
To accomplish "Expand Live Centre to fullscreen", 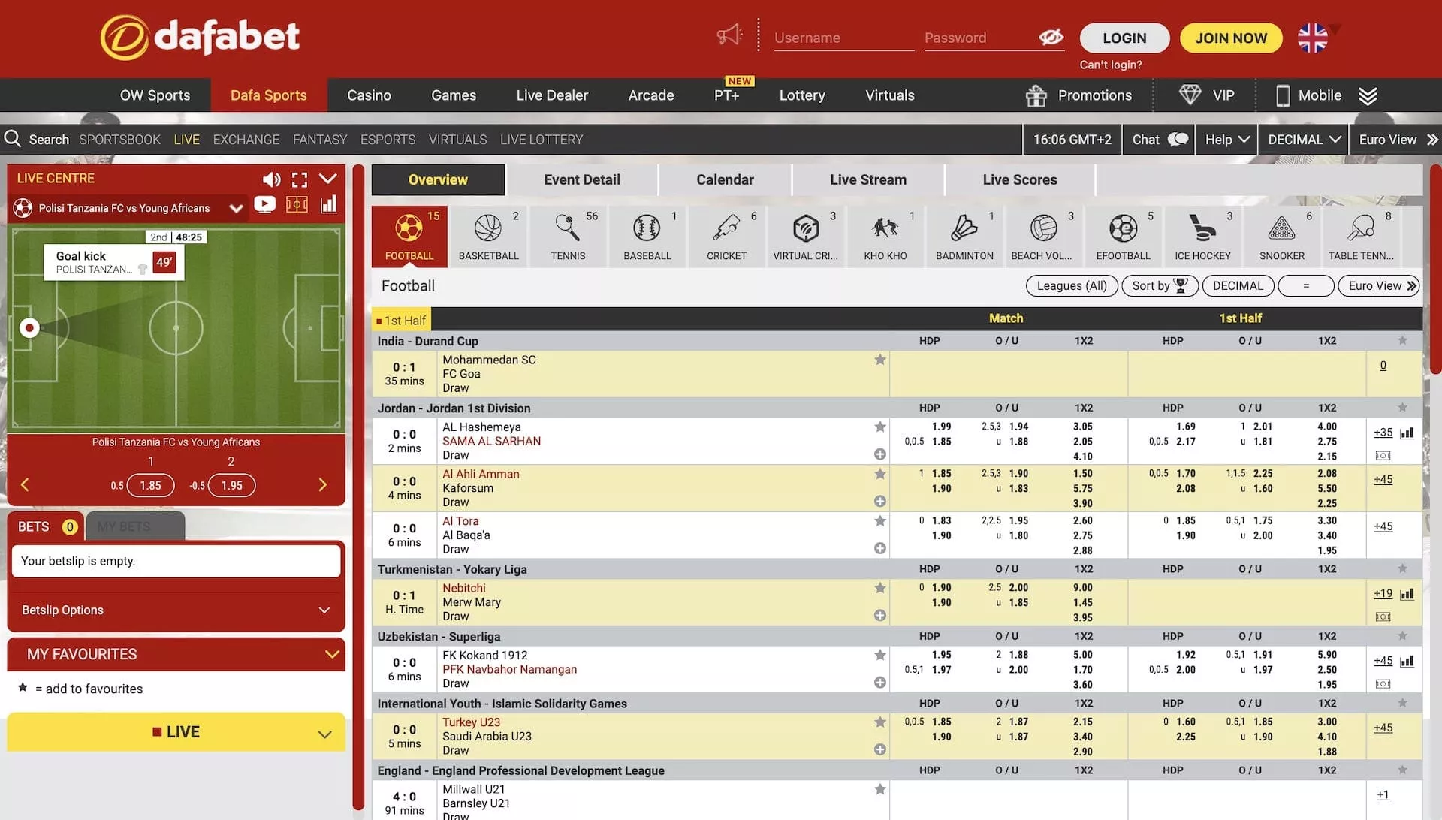I will pos(300,179).
